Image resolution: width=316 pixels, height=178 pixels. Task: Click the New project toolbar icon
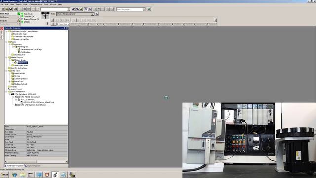[x=3, y=9]
